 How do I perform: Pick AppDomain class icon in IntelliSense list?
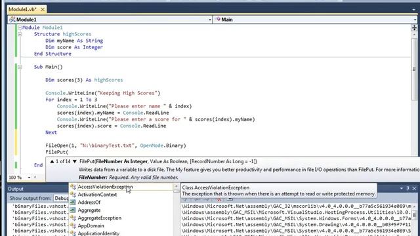coord(73,226)
